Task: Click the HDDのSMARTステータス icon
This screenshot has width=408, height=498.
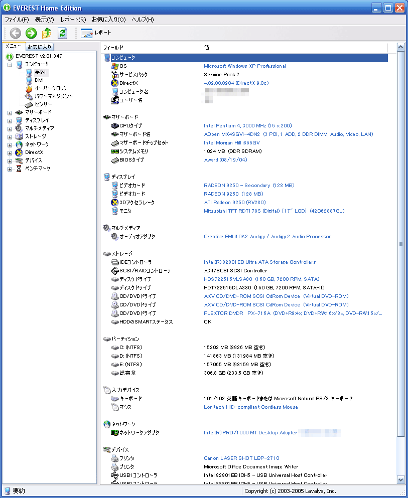Action: pyautogui.click(x=115, y=322)
